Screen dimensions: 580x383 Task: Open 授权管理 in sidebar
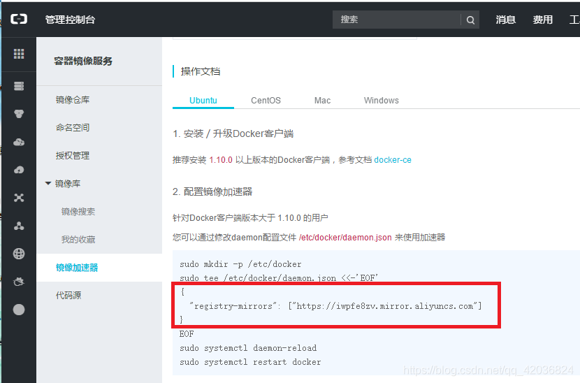(73, 156)
